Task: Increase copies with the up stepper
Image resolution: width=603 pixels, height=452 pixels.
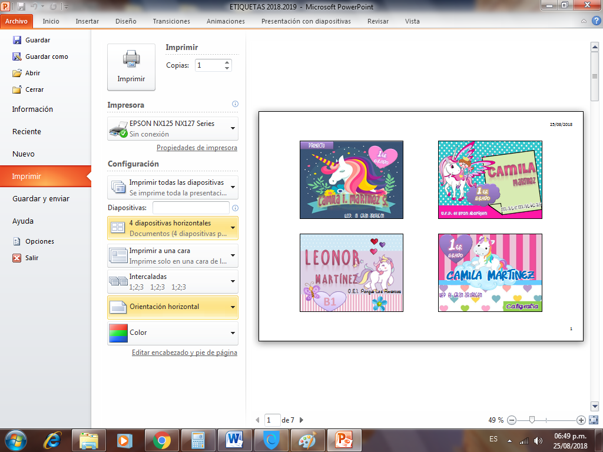Action: tap(227, 62)
